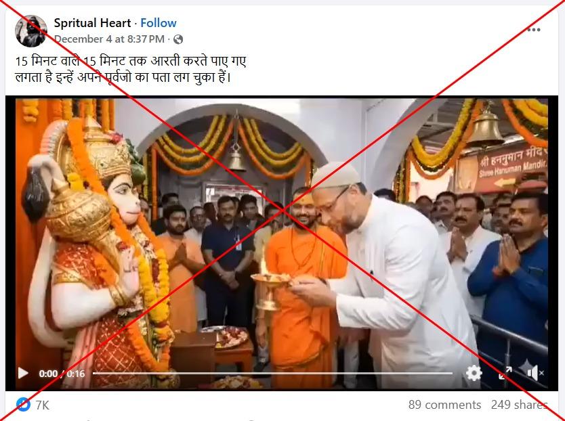Image resolution: width=565 pixels, height=421 pixels.
Task: Click the blue like reaction icon
Action: pyautogui.click(x=24, y=405)
